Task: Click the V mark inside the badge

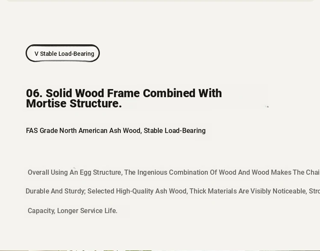Action: (36, 54)
